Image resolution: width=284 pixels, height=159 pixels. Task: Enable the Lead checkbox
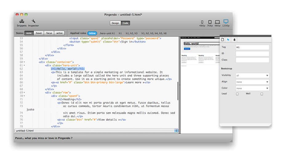pos(237,94)
